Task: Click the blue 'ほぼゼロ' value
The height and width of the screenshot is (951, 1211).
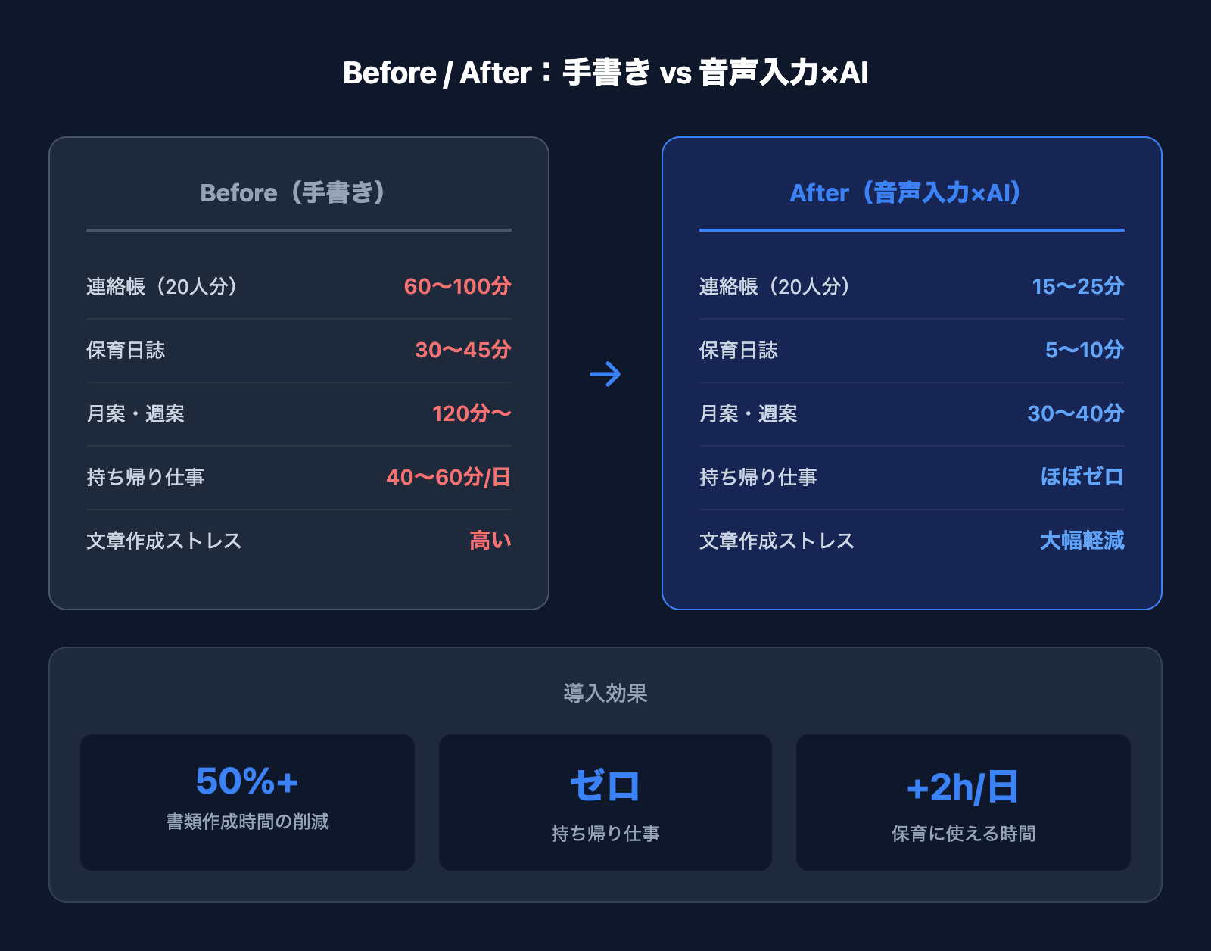Action: (1082, 477)
